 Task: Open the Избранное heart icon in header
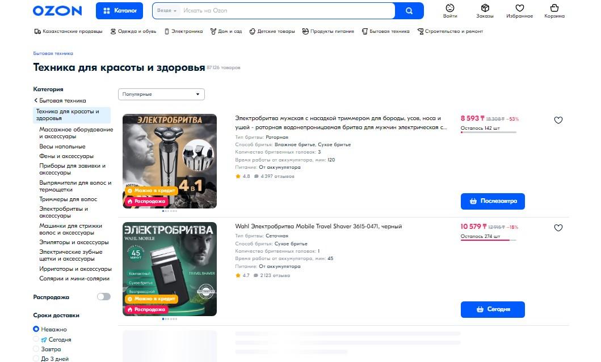519,8
